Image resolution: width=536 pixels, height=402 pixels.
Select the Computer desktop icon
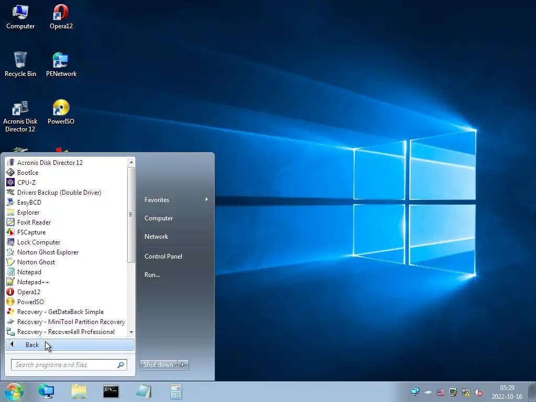(20, 17)
